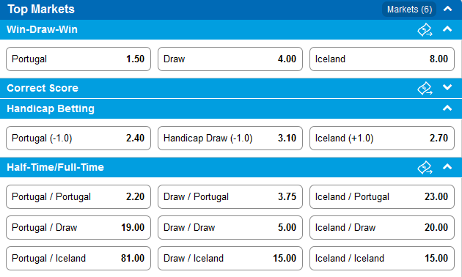Click cash-out icon in Correct Score header
Screen dimensions: 462x277
coord(425,89)
